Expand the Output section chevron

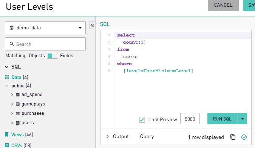click(107, 136)
